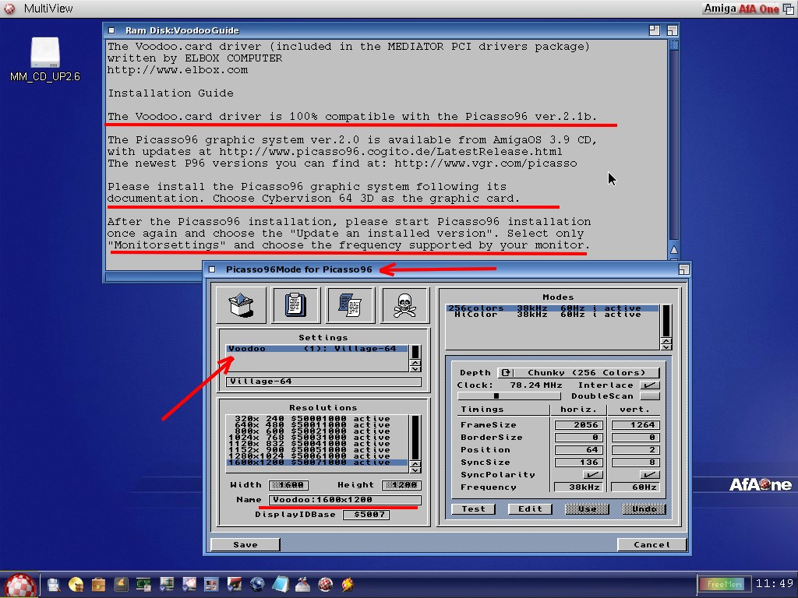Open the picture gallery taskbar icon
798x598 pixels.
click(x=211, y=585)
